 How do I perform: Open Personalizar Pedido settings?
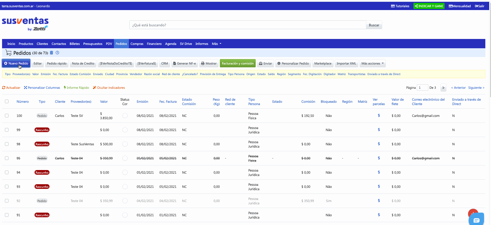point(293,63)
